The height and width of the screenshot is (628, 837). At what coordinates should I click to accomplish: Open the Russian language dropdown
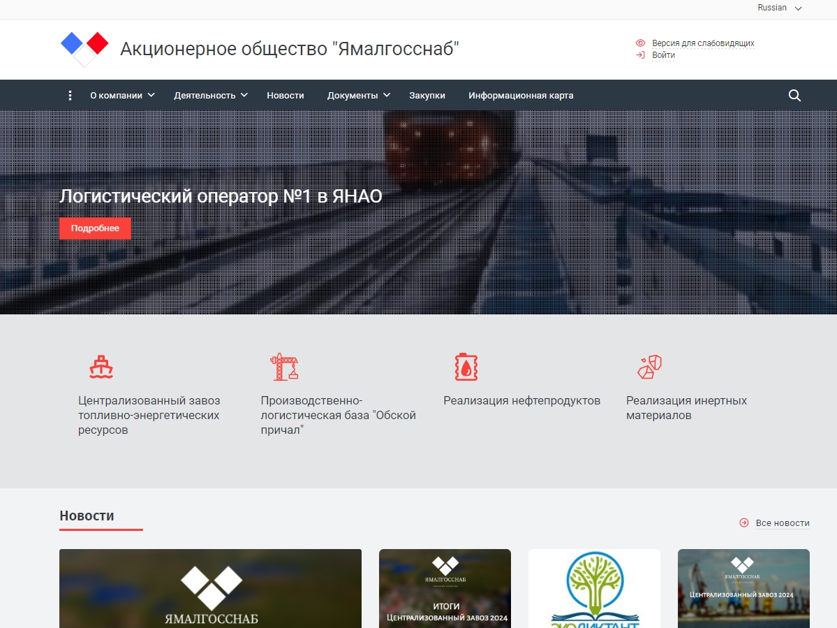(x=779, y=8)
